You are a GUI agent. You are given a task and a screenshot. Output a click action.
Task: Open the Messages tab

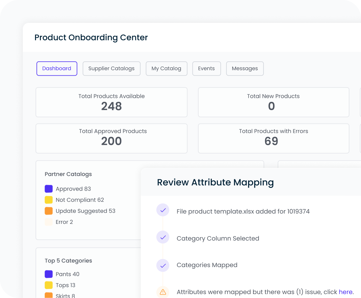pyautogui.click(x=245, y=69)
